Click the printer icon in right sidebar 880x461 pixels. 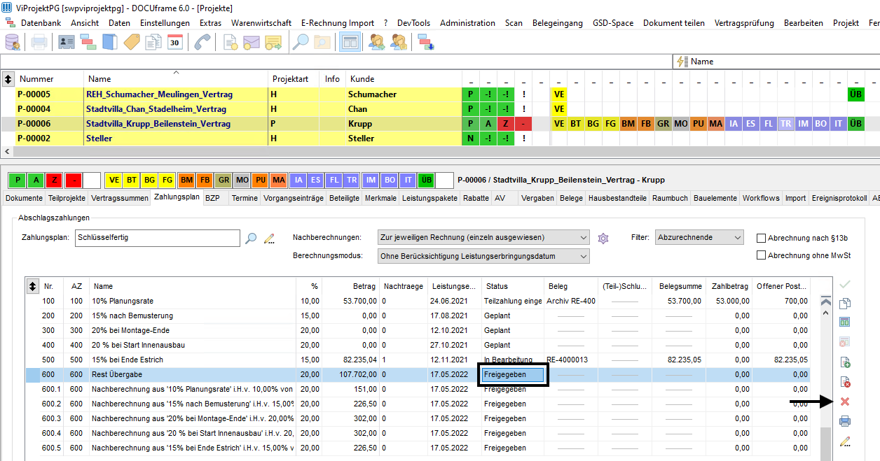845,421
